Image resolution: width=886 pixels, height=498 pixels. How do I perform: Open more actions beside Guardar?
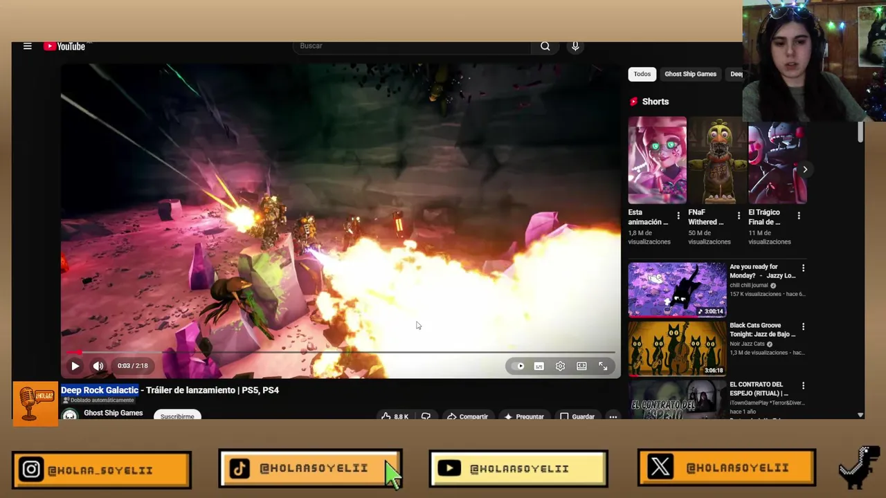click(613, 416)
